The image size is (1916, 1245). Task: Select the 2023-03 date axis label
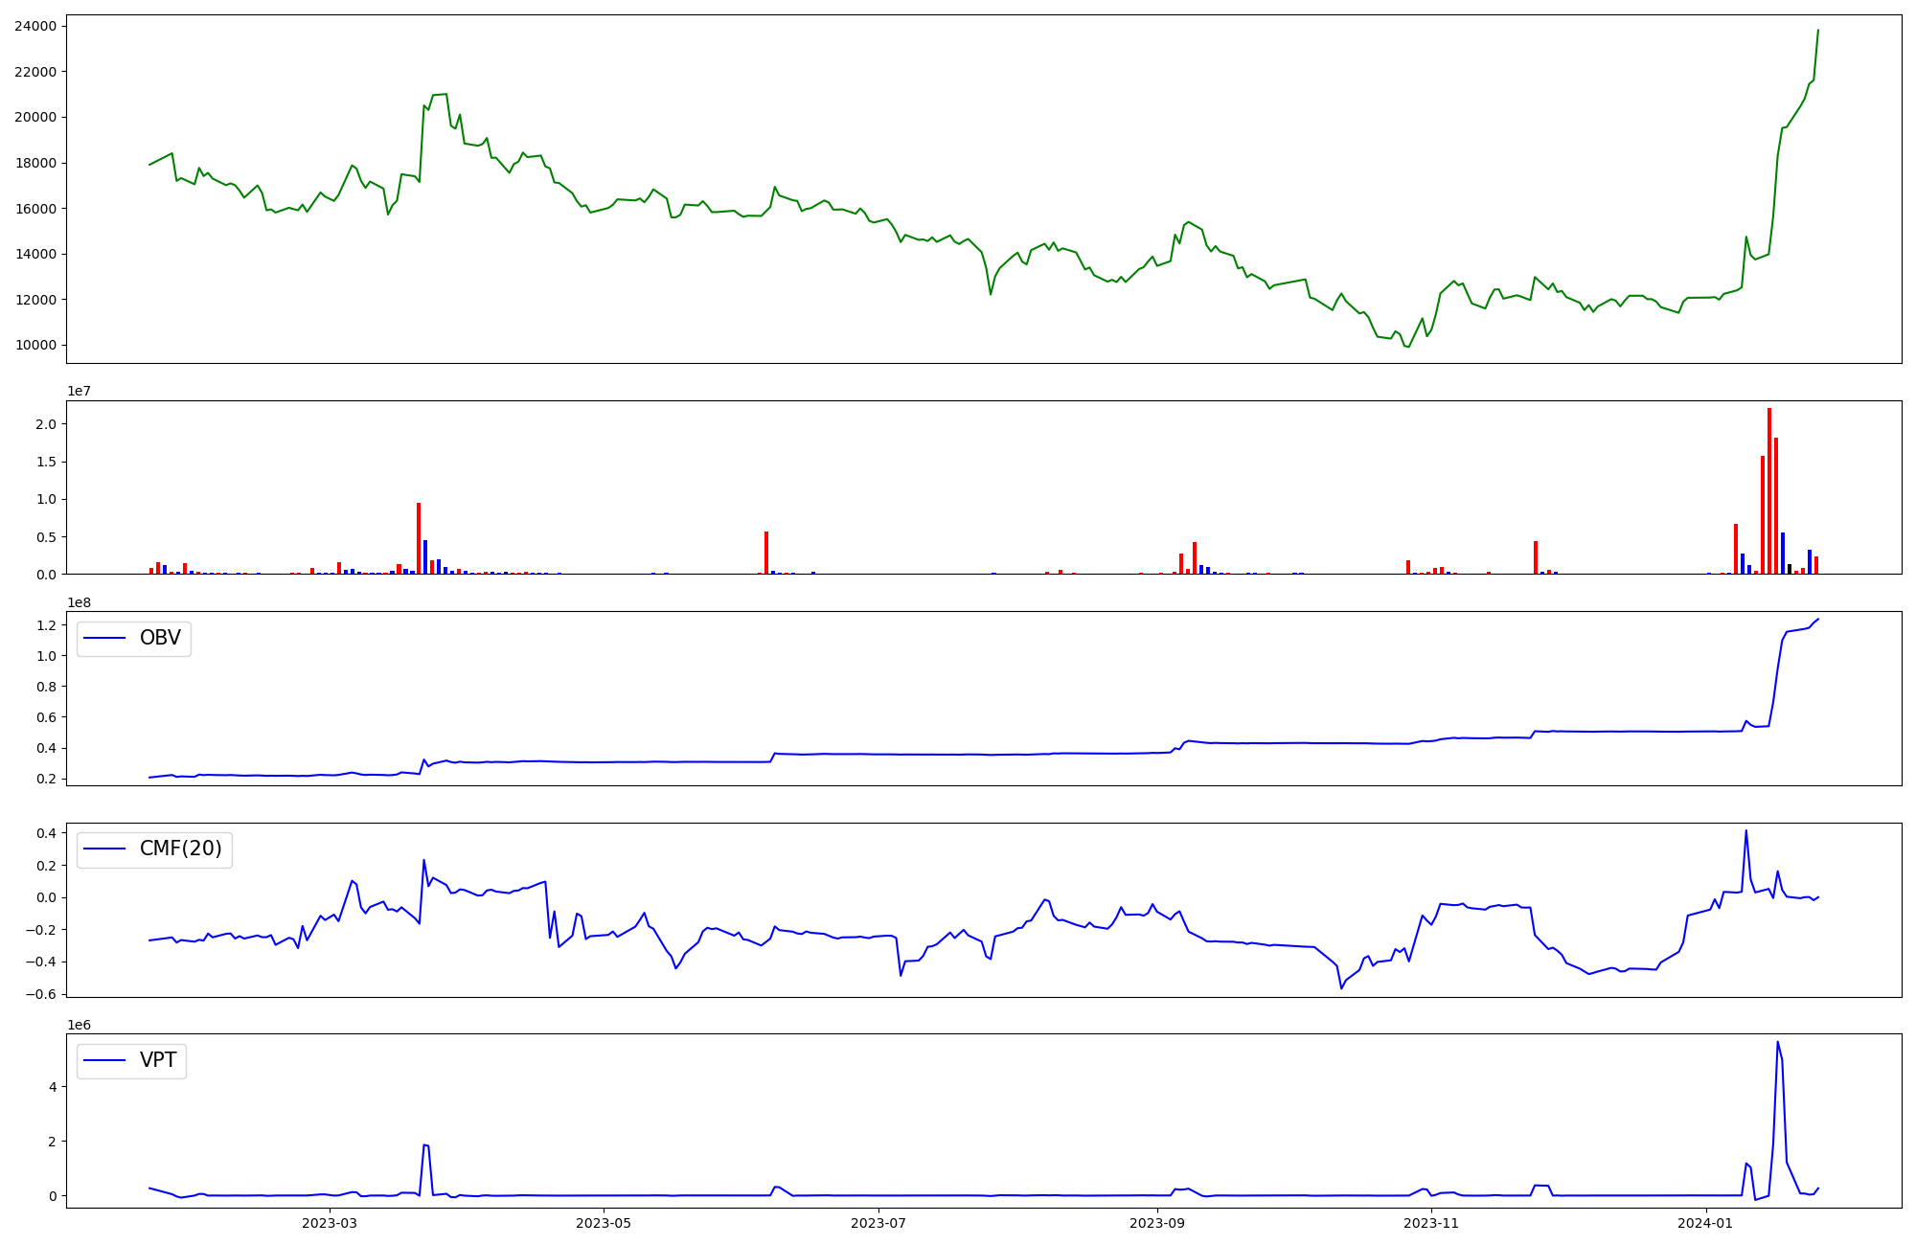coord(329,1223)
